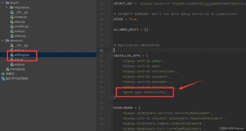
Task: Select settings.py in demosite
Action: click(22, 55)
